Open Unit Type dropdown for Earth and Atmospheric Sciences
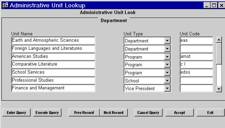Viewport: 225px width, 128px height. (167, 41)
